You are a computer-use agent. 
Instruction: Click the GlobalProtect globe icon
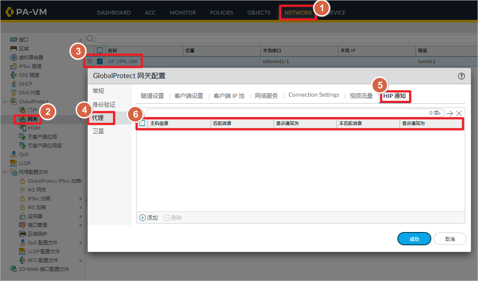click(13, 101)
